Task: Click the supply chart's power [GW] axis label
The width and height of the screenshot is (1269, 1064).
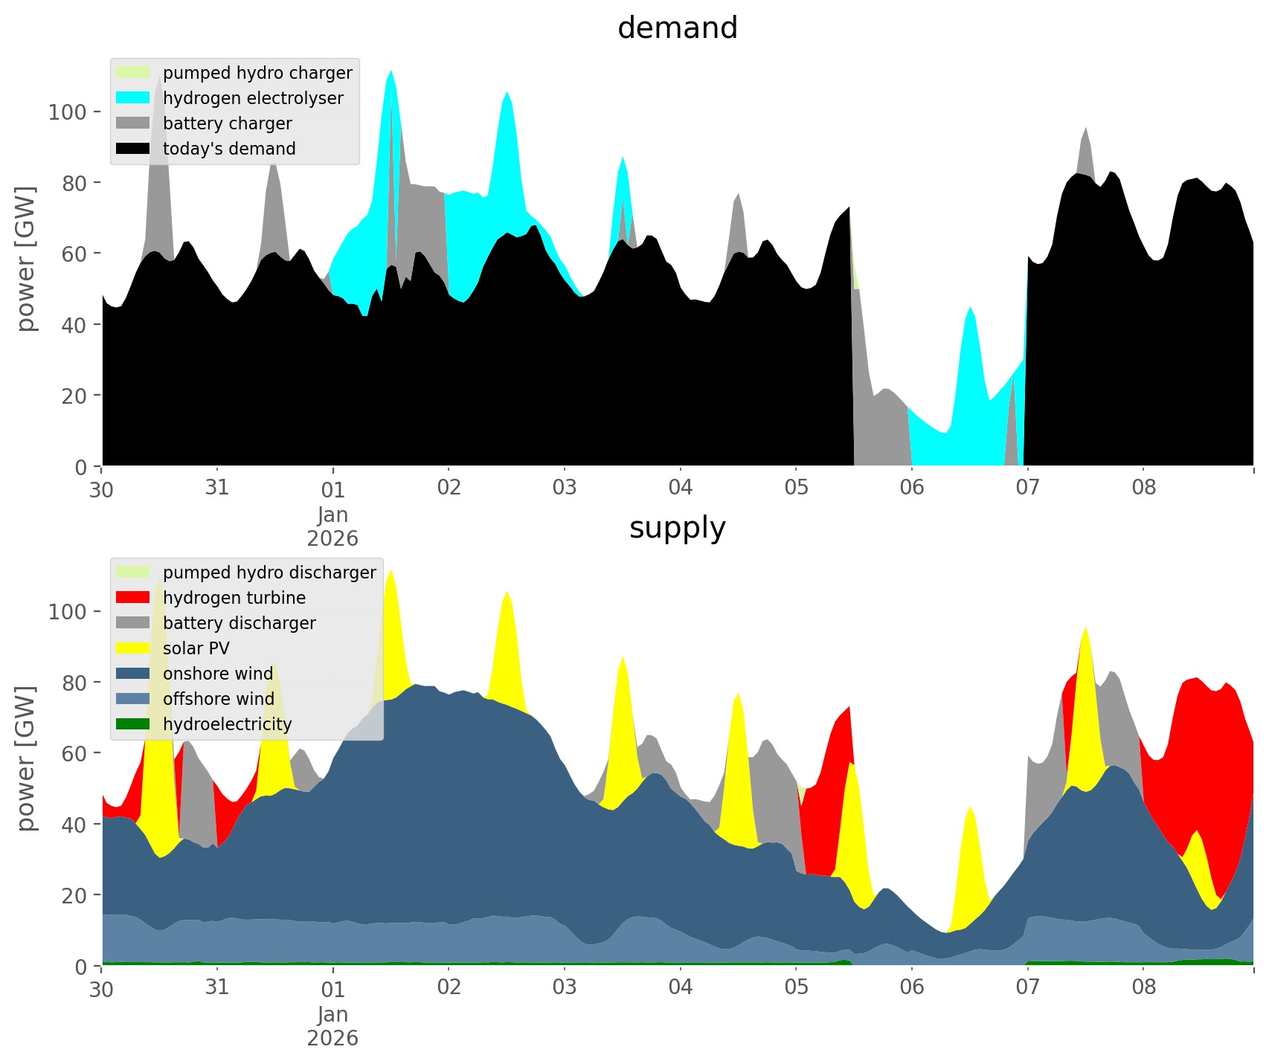Action: click(x=26, y=758)
